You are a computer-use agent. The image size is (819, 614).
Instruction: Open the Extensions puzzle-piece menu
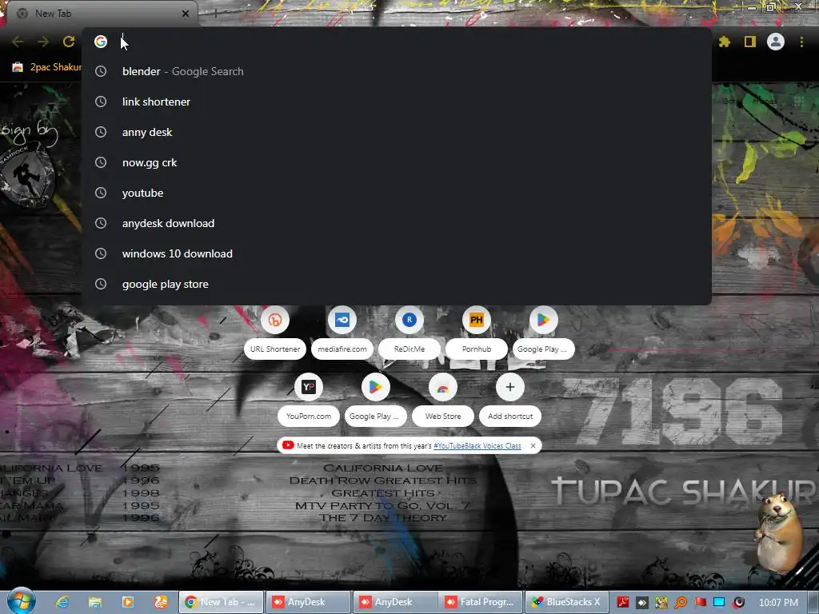point(724,42)
